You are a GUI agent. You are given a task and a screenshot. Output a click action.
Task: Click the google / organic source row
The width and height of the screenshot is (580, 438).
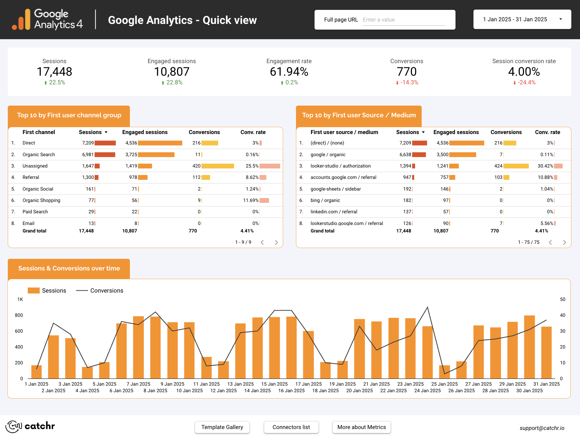328,154
